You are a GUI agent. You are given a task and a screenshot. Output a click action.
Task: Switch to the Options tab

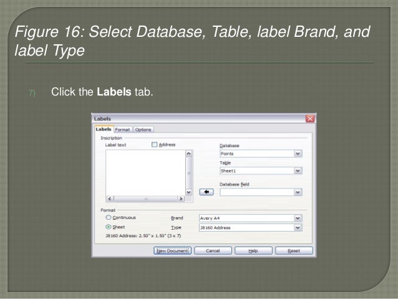pyautogui.click(x=143, y=130)
